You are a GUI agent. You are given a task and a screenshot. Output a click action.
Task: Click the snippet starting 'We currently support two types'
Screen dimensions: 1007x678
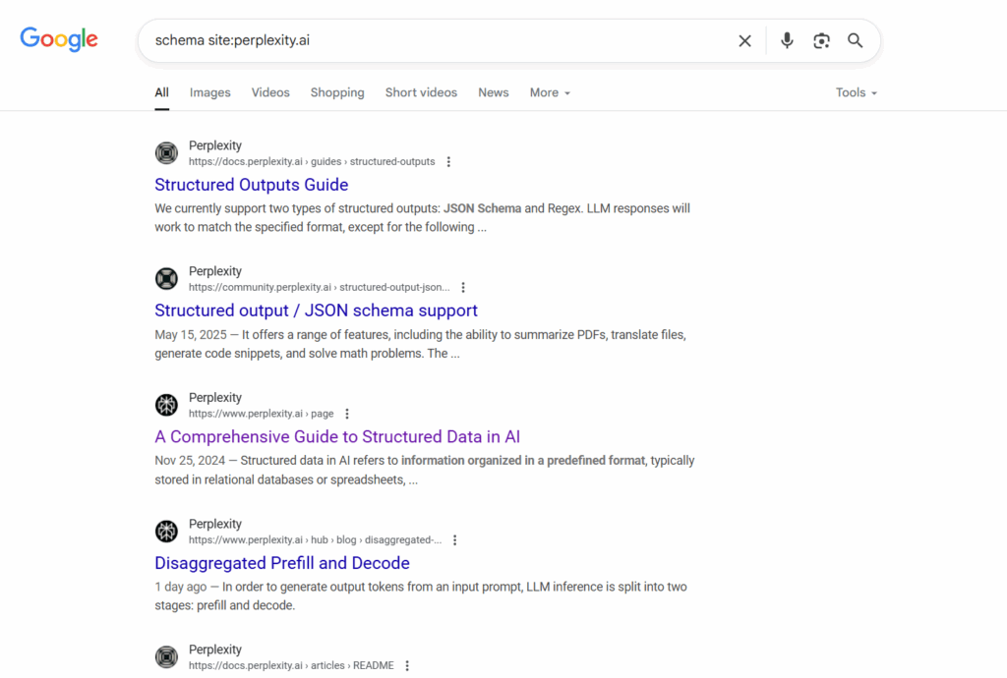pos(423,218)
